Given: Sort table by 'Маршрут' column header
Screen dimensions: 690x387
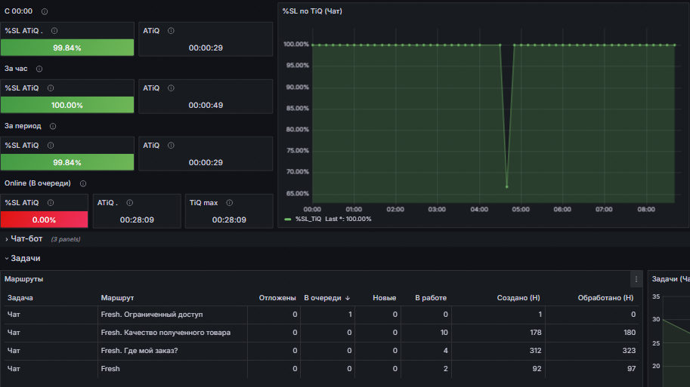Looking at the screenshot, I should pos(117,298).
